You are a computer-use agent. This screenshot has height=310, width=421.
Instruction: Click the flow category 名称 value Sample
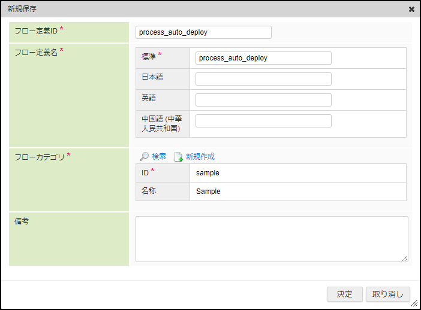click(209, 192)
